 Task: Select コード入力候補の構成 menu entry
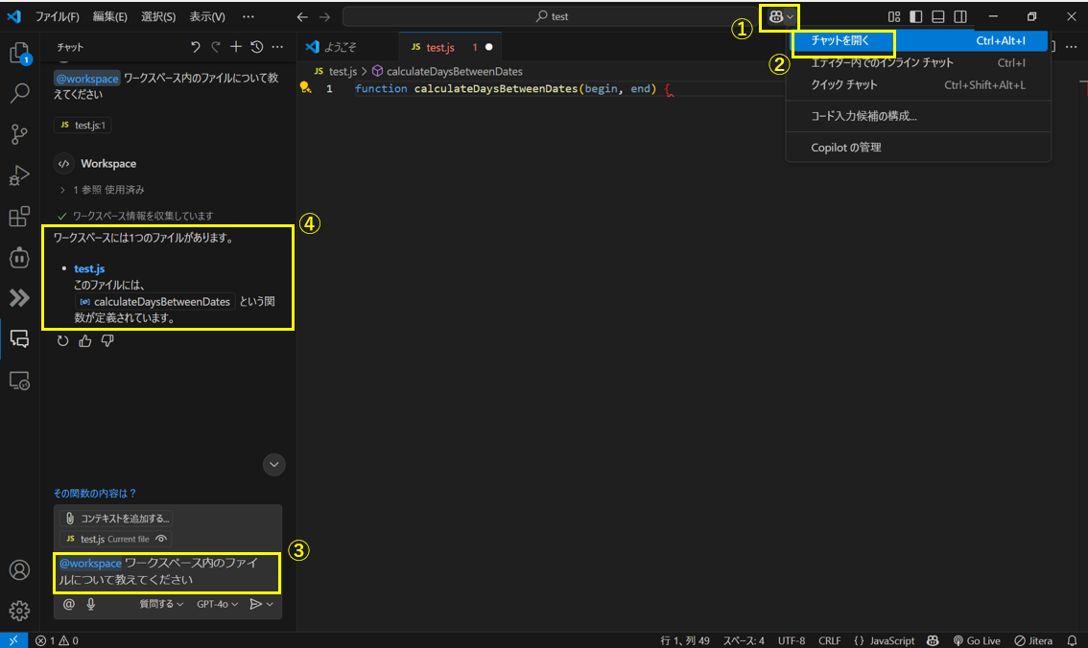pos(918,116)
